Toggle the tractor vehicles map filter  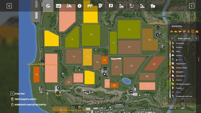coord(172,31)
